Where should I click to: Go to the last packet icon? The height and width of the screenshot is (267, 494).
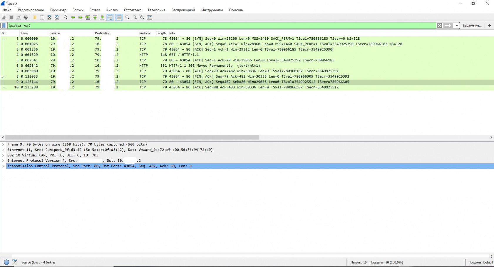(x=102, y=17)
